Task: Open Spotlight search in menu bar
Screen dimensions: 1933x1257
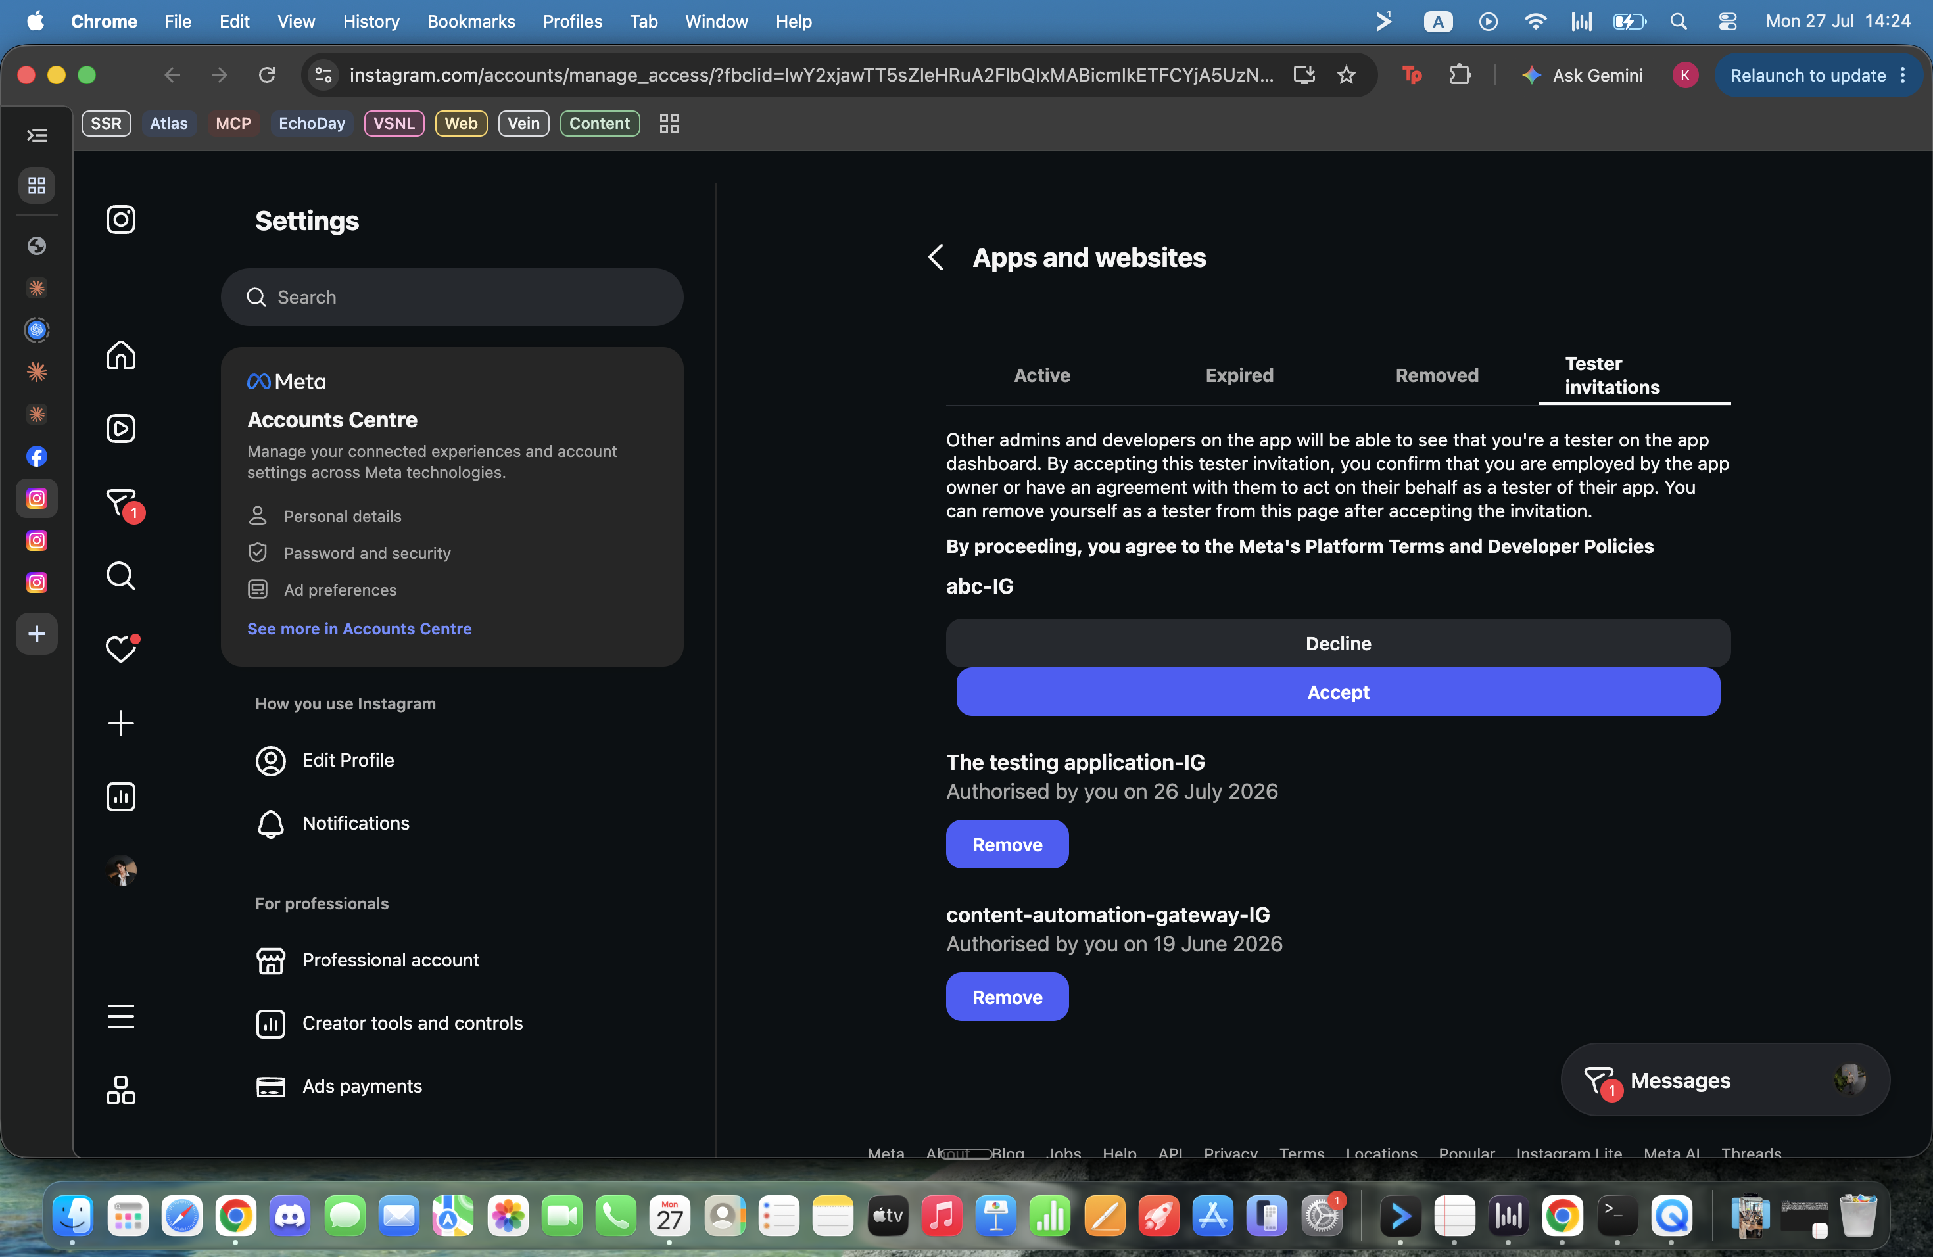Action: coord(1679,21)
